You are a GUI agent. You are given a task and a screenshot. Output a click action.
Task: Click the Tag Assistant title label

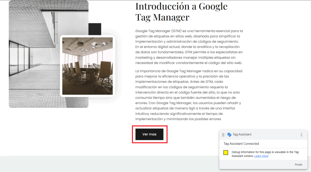(x=242, y=134)
